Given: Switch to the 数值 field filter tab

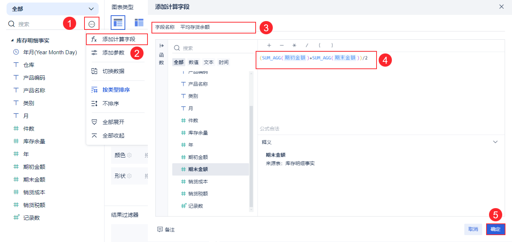Looking at the screenshot, I should coord(194,62).
